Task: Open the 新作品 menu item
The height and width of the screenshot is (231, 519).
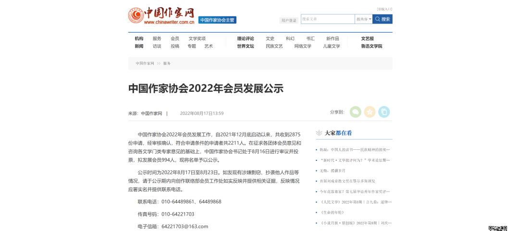Action: point(333,38)
